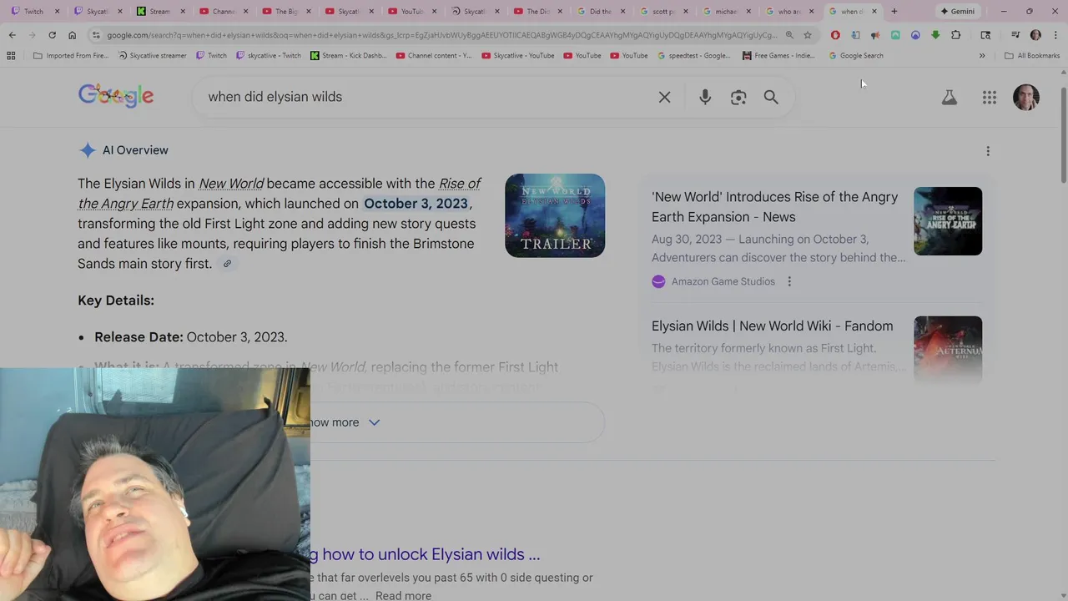Open Rise of the Angry Earth thumbnail

point(948,221)
